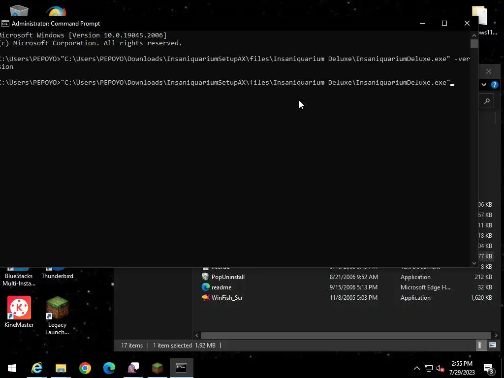Select the Legacy Launcher desktop icon
The image size is (504, 378).
click(x=57, y=315)
